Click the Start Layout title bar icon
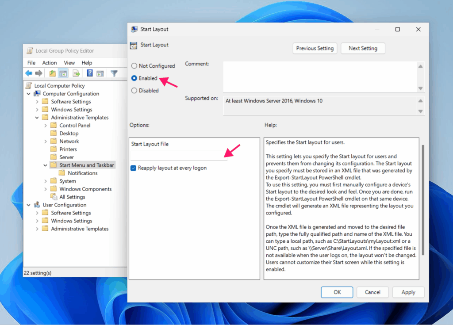 pyautogui.click(x=134, y=29)
